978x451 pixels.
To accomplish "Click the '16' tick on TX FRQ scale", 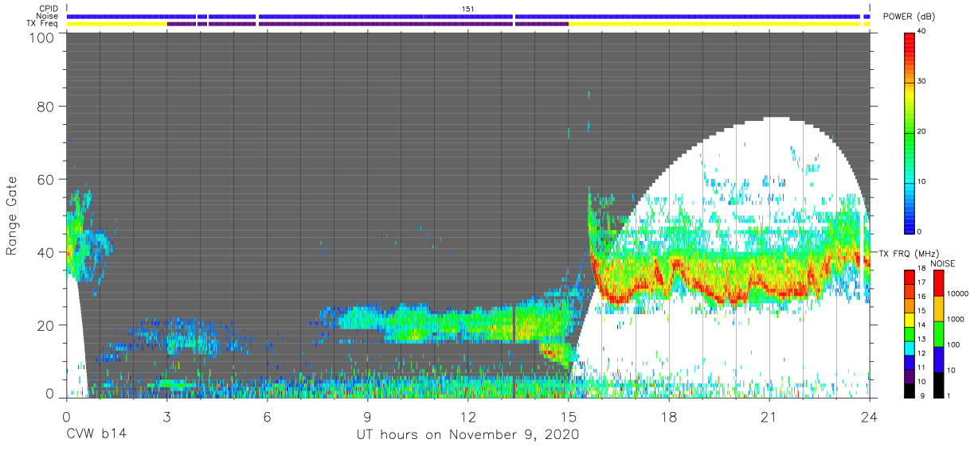I will click(921, 298).
